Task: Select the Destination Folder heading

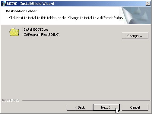Action: [21, 11]
